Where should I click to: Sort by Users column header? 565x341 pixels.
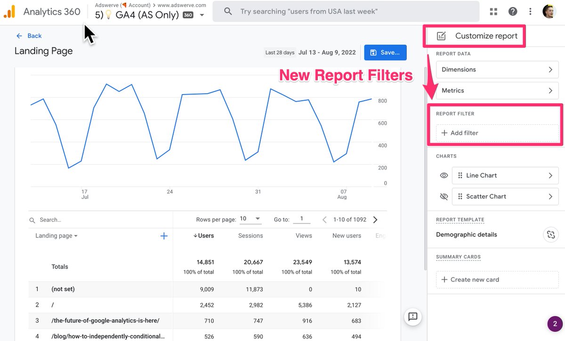tap(203, 236)
